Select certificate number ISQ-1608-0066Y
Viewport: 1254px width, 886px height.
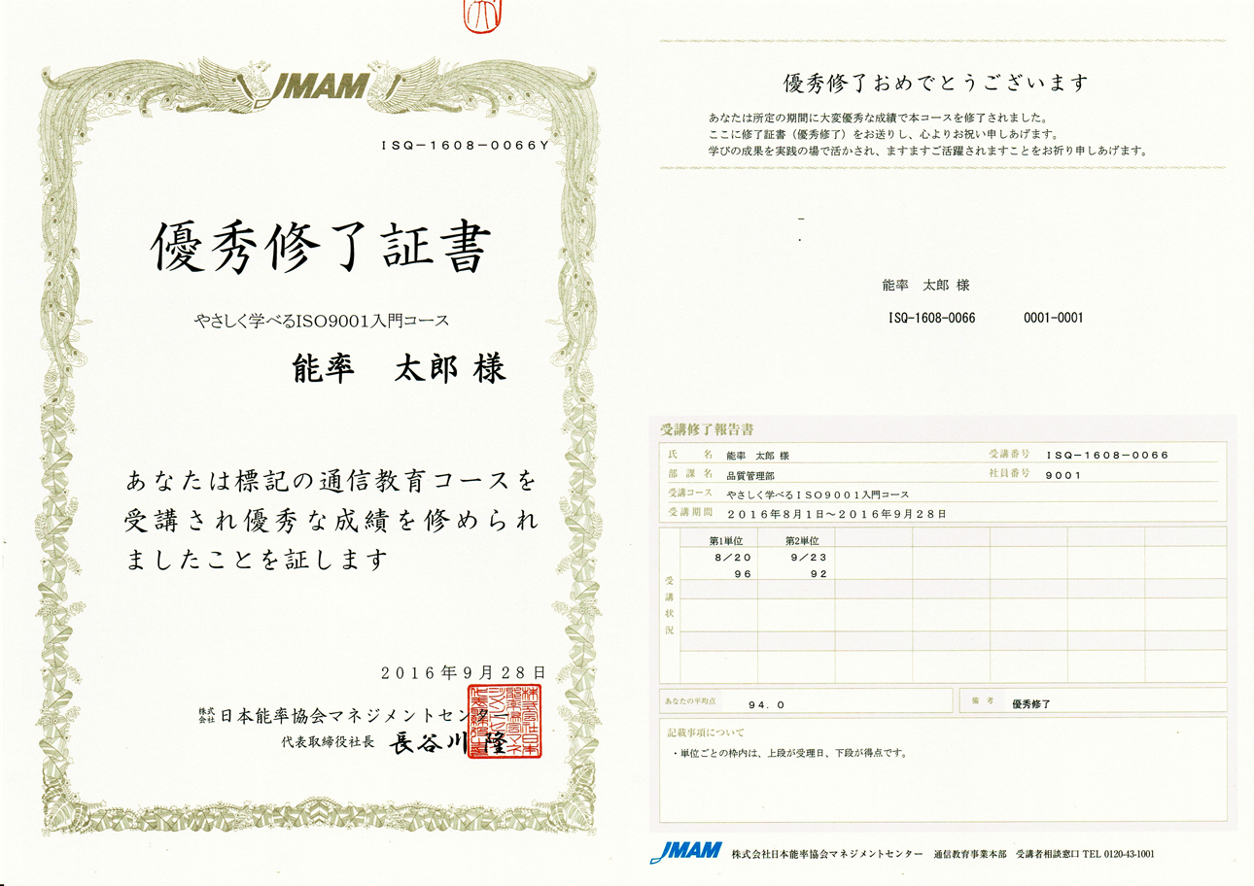(x=467, y=145)
